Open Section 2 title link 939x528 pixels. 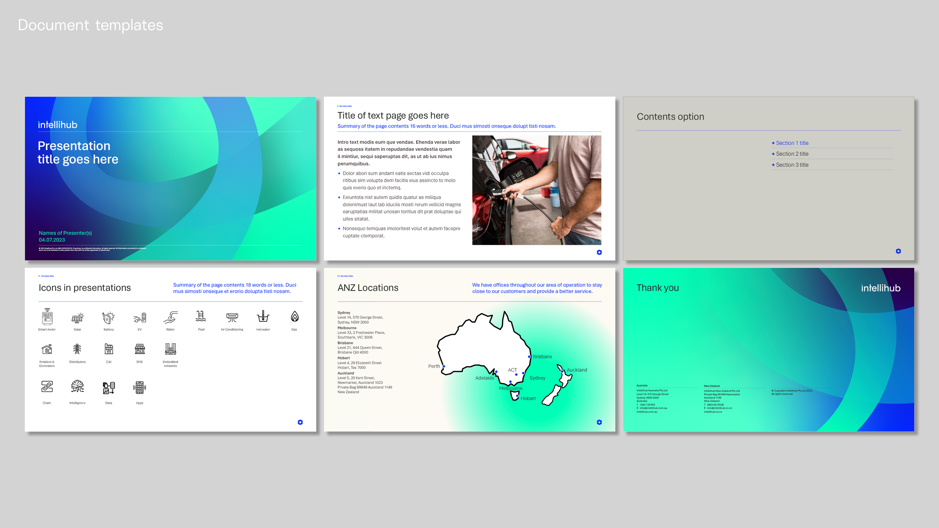792,154
